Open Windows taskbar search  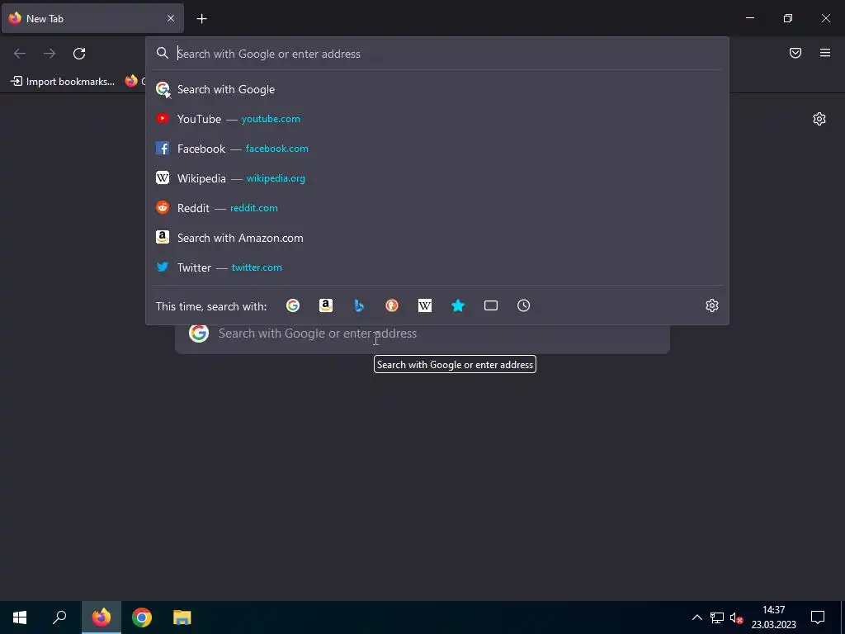pos(59,617)
